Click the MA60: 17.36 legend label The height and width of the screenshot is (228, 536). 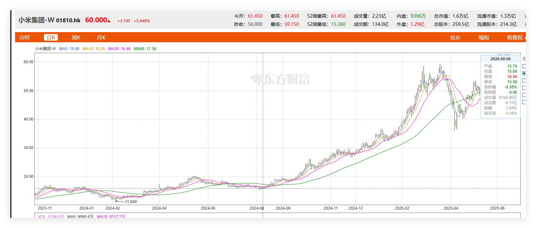pos(145,49)
